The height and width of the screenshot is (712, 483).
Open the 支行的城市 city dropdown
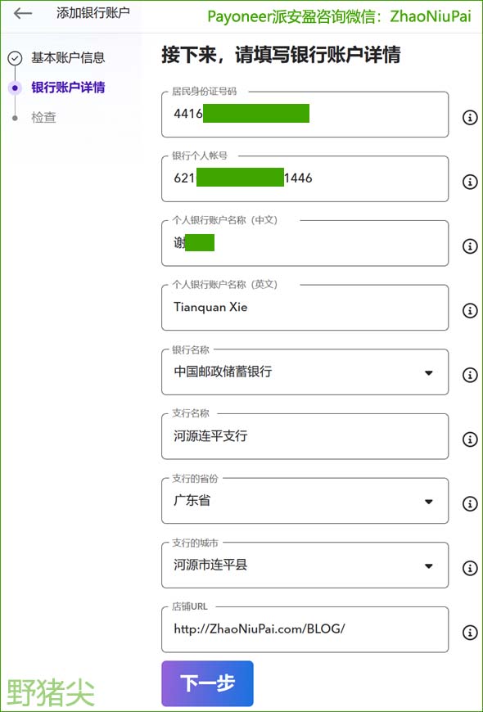click(429, 565)
